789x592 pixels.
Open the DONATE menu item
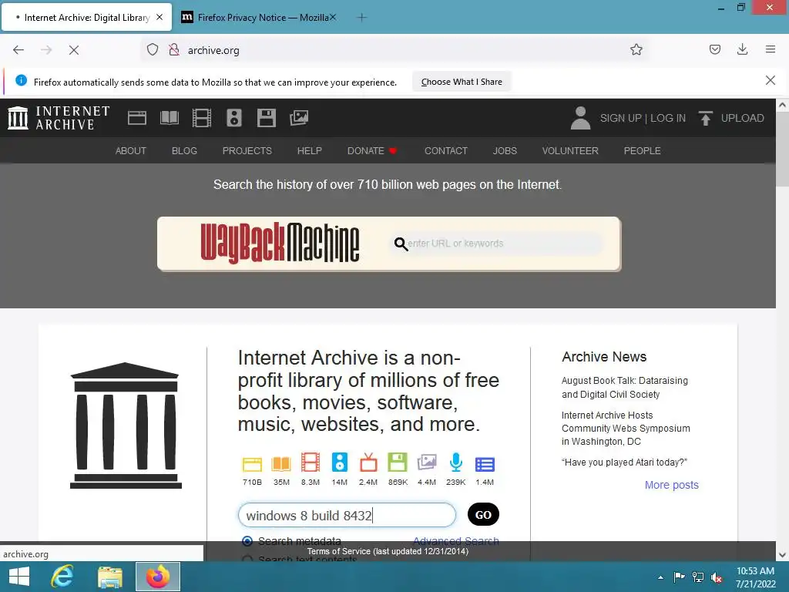tap(372, 150)
